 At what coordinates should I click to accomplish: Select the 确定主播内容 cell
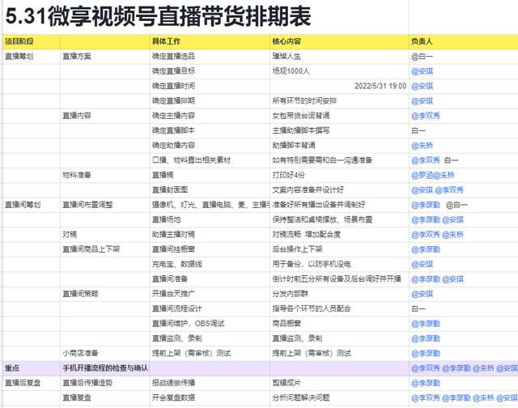(210, 116)
